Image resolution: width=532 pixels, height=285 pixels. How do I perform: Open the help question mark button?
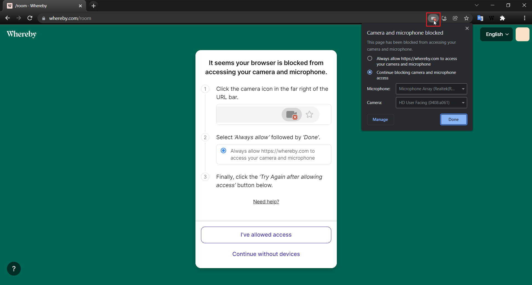[14, 269]
